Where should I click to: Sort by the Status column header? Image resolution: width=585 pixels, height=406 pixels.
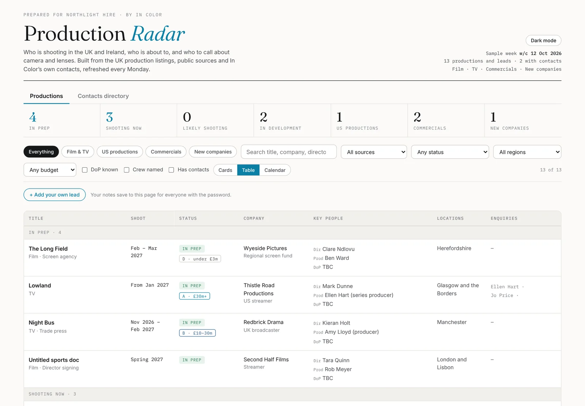click(x=188, y=219)
